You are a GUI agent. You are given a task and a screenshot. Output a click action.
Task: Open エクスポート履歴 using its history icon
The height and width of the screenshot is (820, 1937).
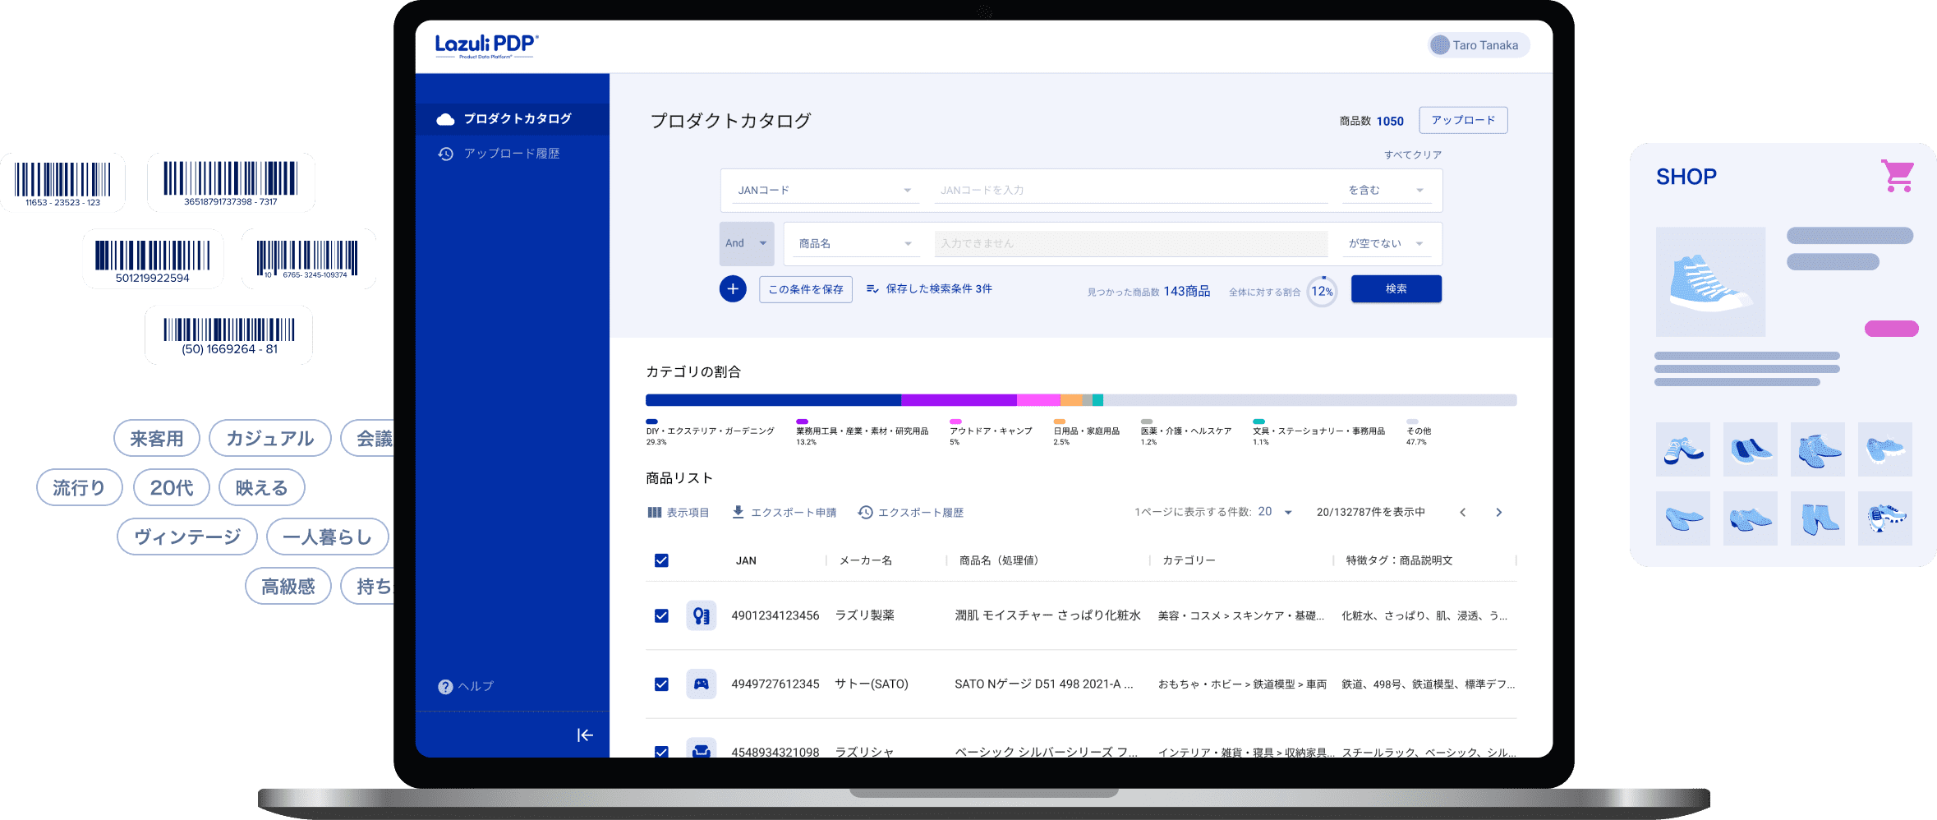click(x=863, y=511)
